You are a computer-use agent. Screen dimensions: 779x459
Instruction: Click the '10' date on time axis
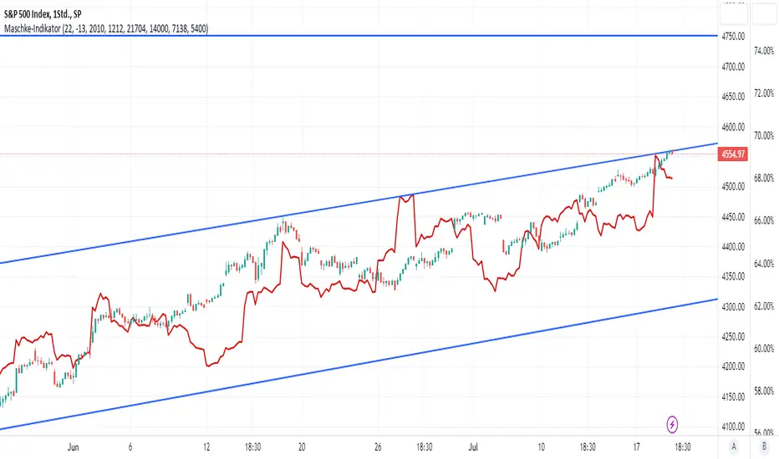[x=541, y=447]
